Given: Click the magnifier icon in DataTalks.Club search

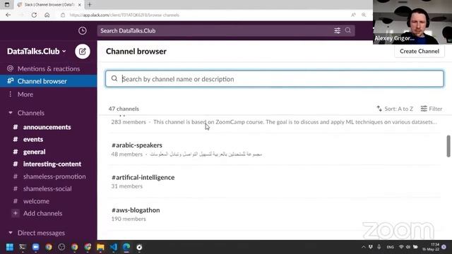Looking at the screenshot, I should click(x=348, y=30).
